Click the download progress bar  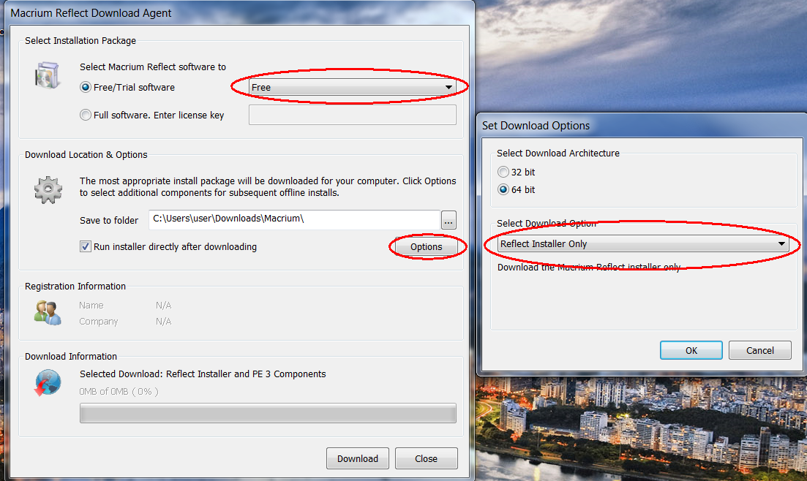click(x=268, y=413)
